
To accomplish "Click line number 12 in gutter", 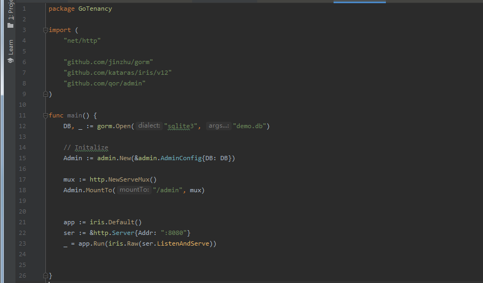I will click(22, 126).
